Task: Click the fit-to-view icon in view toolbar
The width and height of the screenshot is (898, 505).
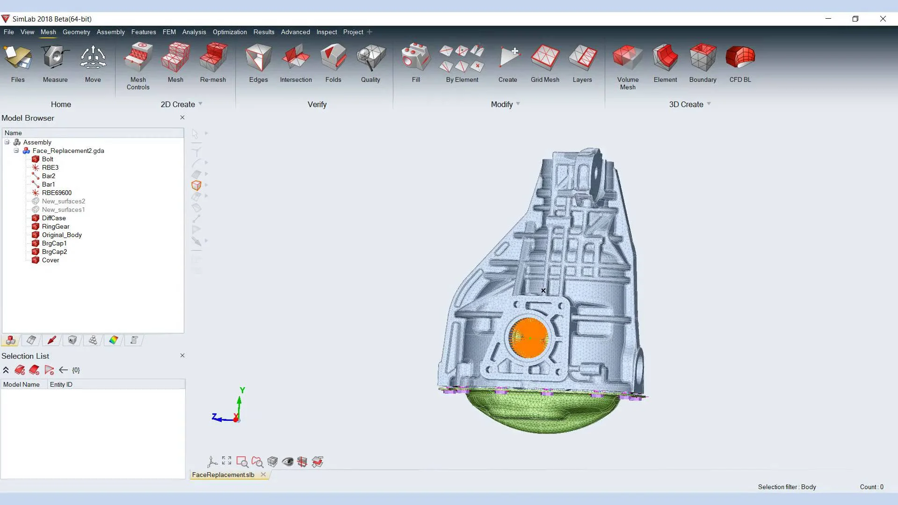Action: click(x=227, y=462)
